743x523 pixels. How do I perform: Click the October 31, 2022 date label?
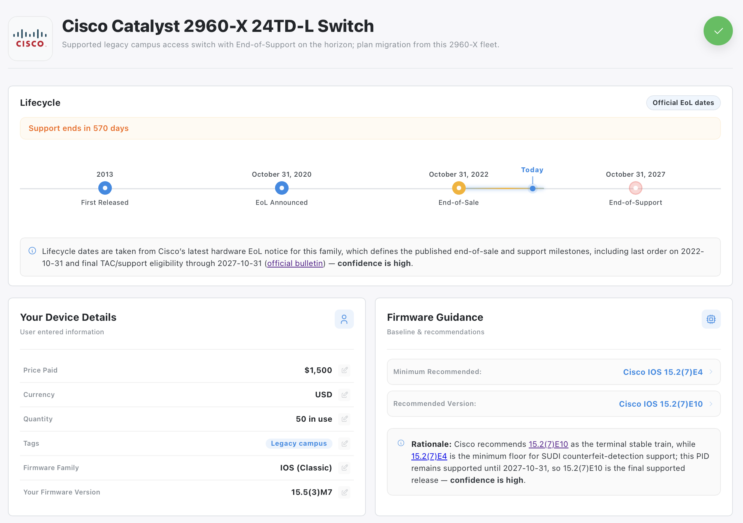(x=459, y=174)
